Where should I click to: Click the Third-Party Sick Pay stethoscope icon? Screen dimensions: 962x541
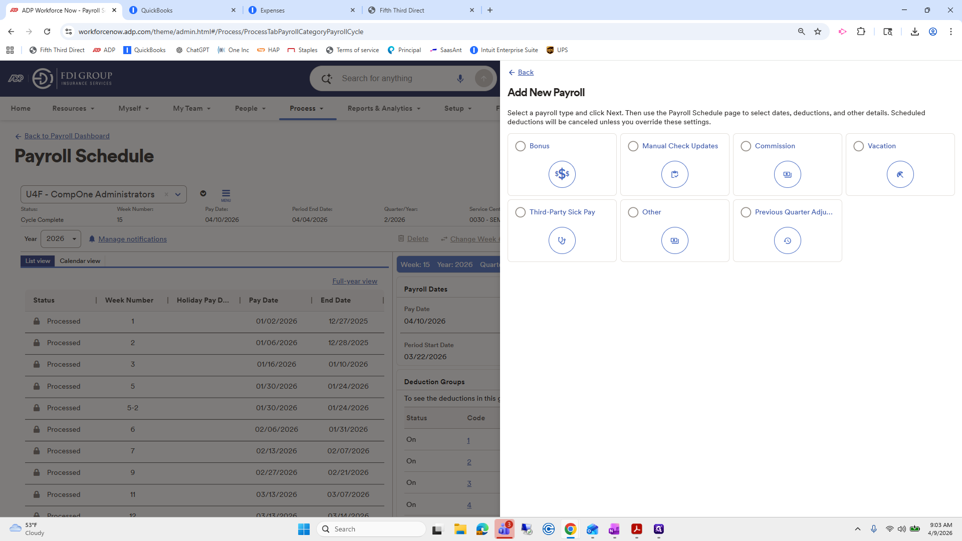click(562, 240)
